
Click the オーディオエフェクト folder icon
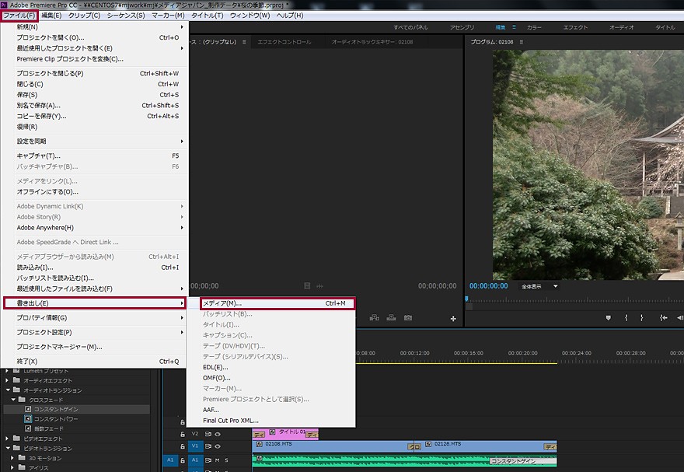16,380
